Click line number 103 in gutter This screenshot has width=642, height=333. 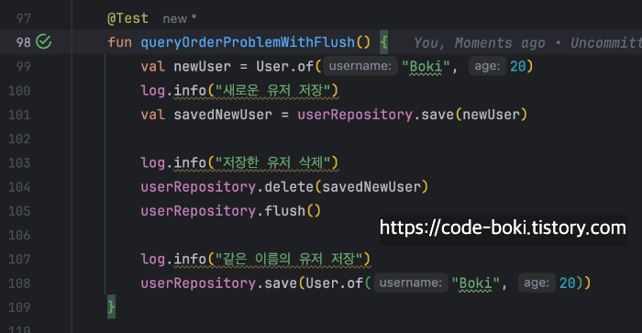[19, 163]
